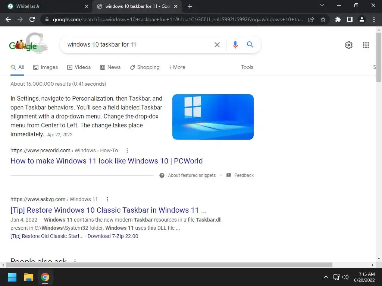Open Chrome's three-dot menu
The width and height of the screenshot is (382, 286).
coord(374,19)
